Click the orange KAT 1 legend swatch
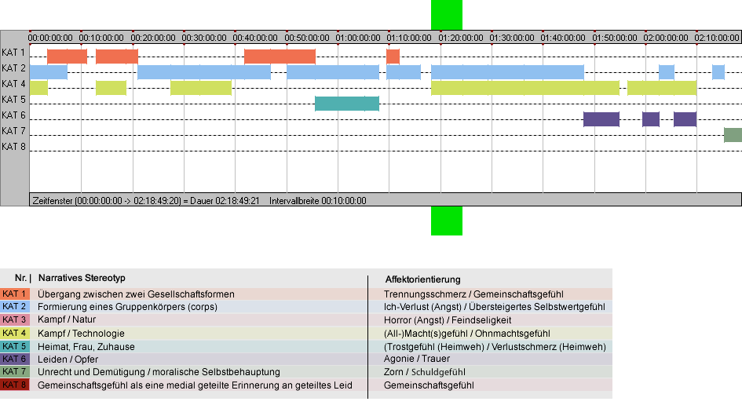742x416 pixels. pos(15,294)
